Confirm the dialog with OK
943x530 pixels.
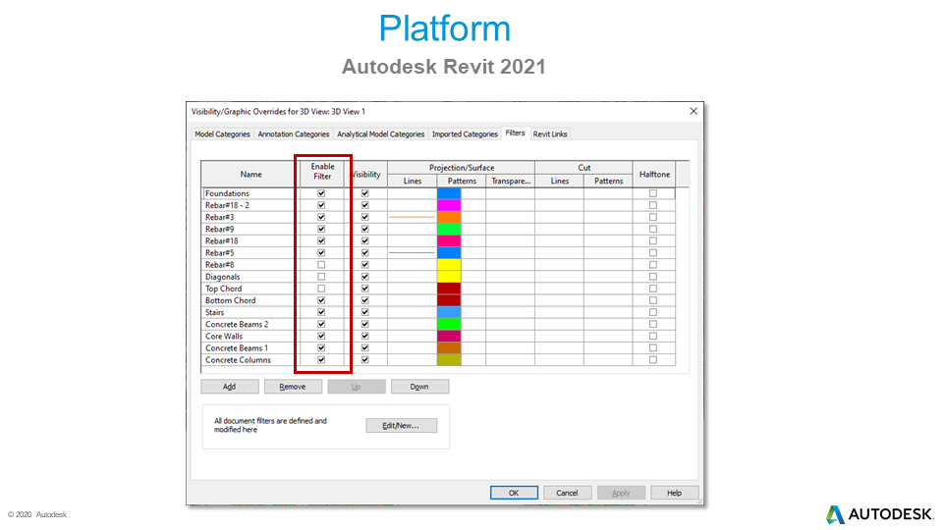tap(515, 493)
